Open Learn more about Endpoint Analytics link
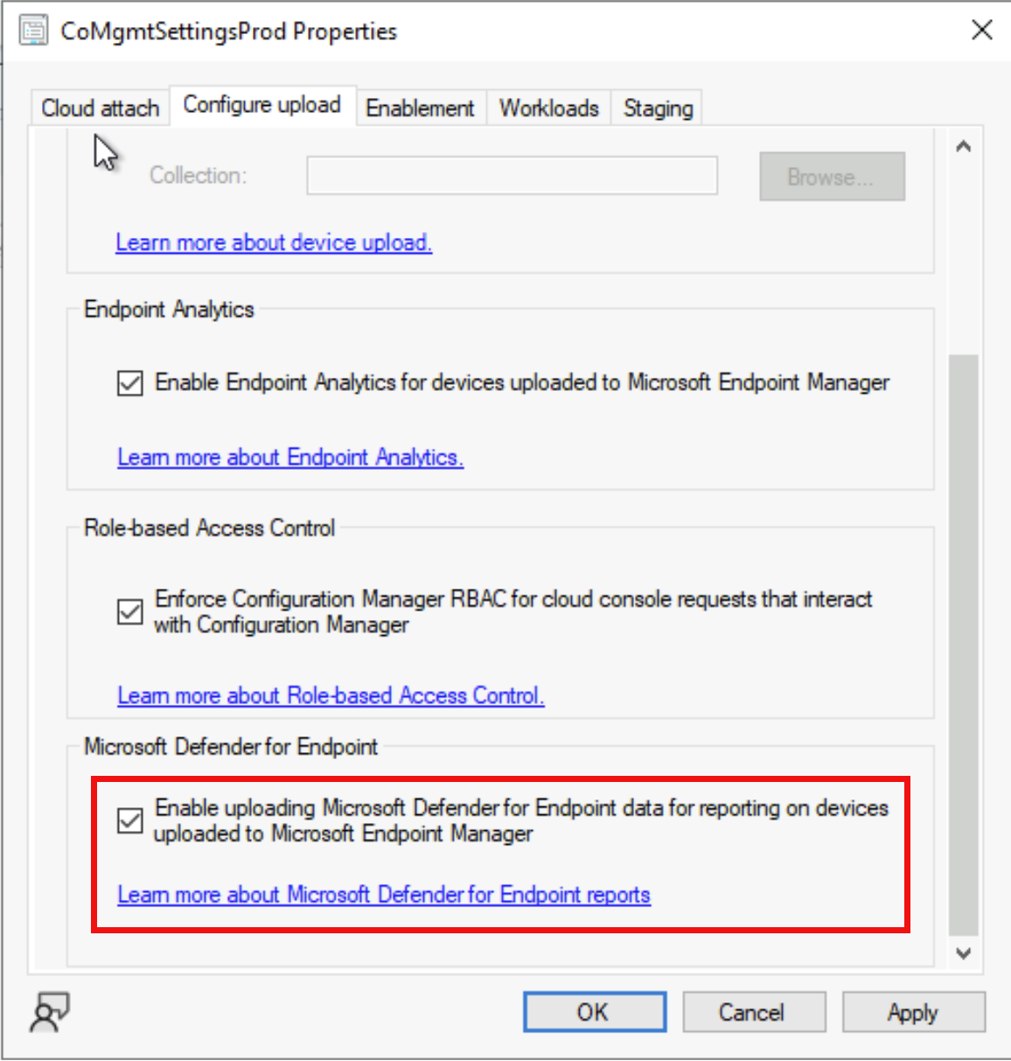 tap(290, 457)
